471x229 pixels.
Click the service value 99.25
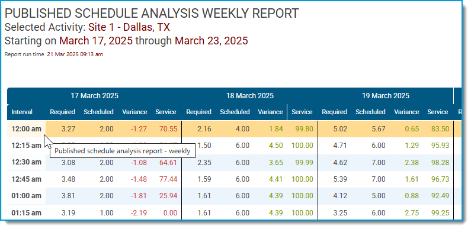[440, 213]
